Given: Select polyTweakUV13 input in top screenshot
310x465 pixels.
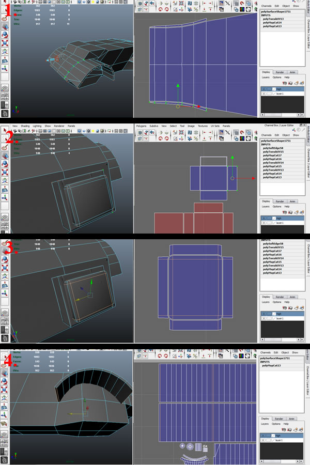Looking at the screenshot, I should 273,19.
